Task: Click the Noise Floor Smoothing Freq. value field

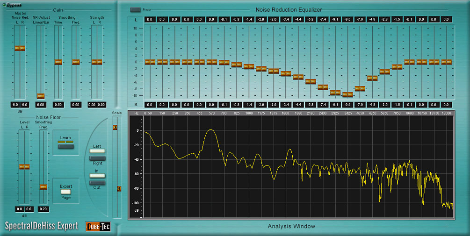Action: (x=43, y=209)
